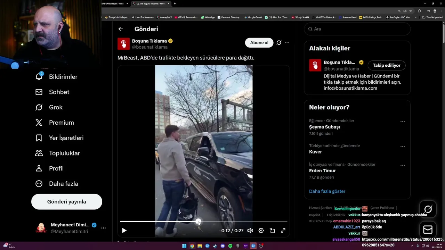Open floating messages envelope button
The width and height of the screenshot is (445, 250).
[428, 230]
